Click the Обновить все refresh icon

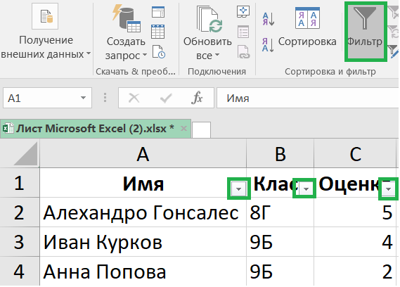click(x=209, y=19)
